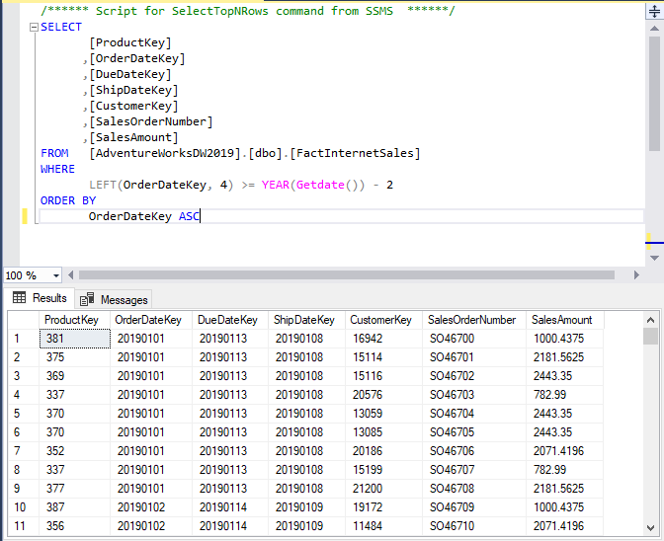
Task: Click editor horizontal scrollbar left arrow
Action: pos(71,275)
